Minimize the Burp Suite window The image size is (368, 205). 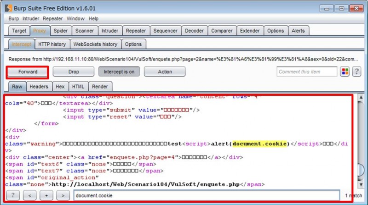[x=327, y=9]
